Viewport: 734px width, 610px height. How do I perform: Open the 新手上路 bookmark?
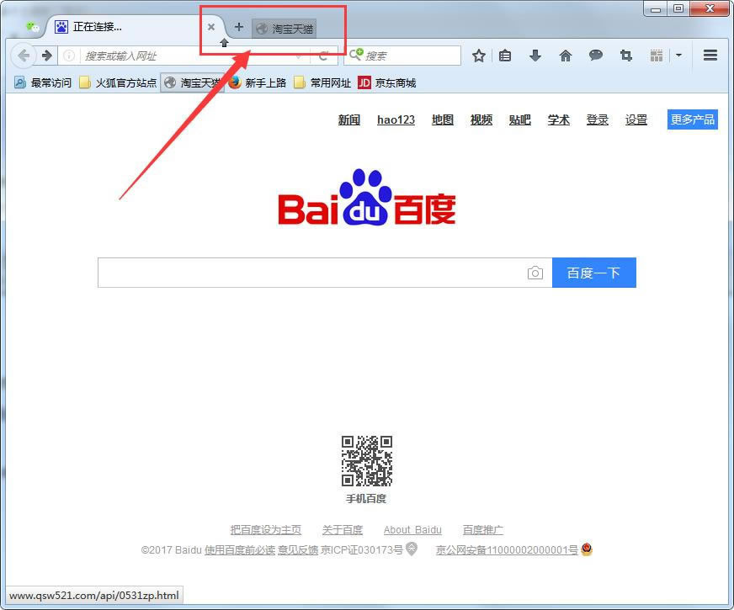(x=258, y=82)
